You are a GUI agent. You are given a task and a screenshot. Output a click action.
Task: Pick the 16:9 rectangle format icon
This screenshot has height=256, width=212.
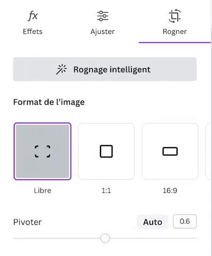170,151
